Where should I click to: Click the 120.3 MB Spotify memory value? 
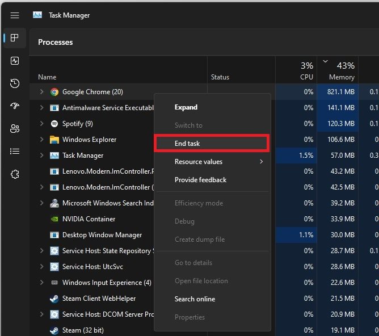click(x=341, y=124)
